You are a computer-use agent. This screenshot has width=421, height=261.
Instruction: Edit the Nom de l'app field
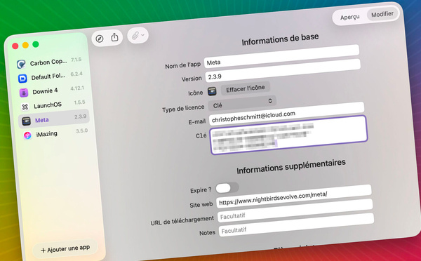coord(282,57)
